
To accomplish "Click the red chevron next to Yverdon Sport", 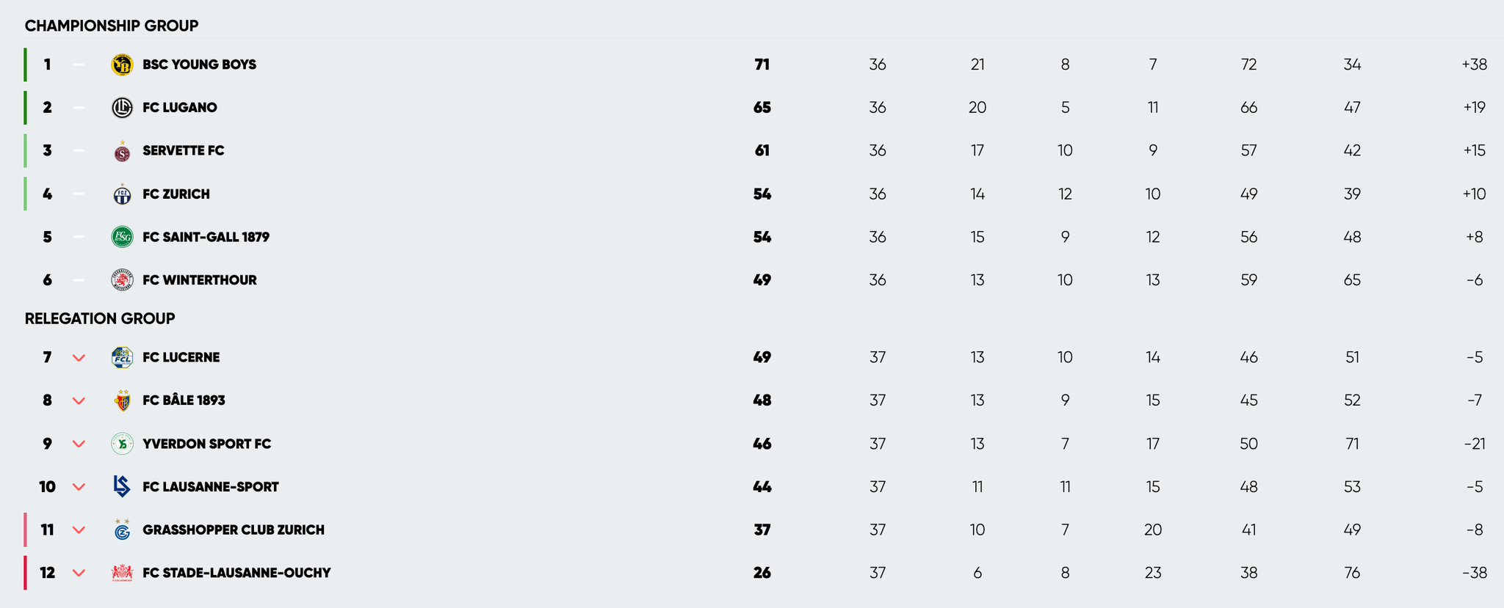I will 79,444.
